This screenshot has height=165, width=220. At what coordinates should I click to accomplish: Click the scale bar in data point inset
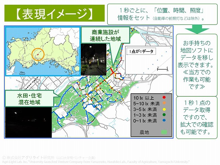pyautogui.click(x=163, y=69)
